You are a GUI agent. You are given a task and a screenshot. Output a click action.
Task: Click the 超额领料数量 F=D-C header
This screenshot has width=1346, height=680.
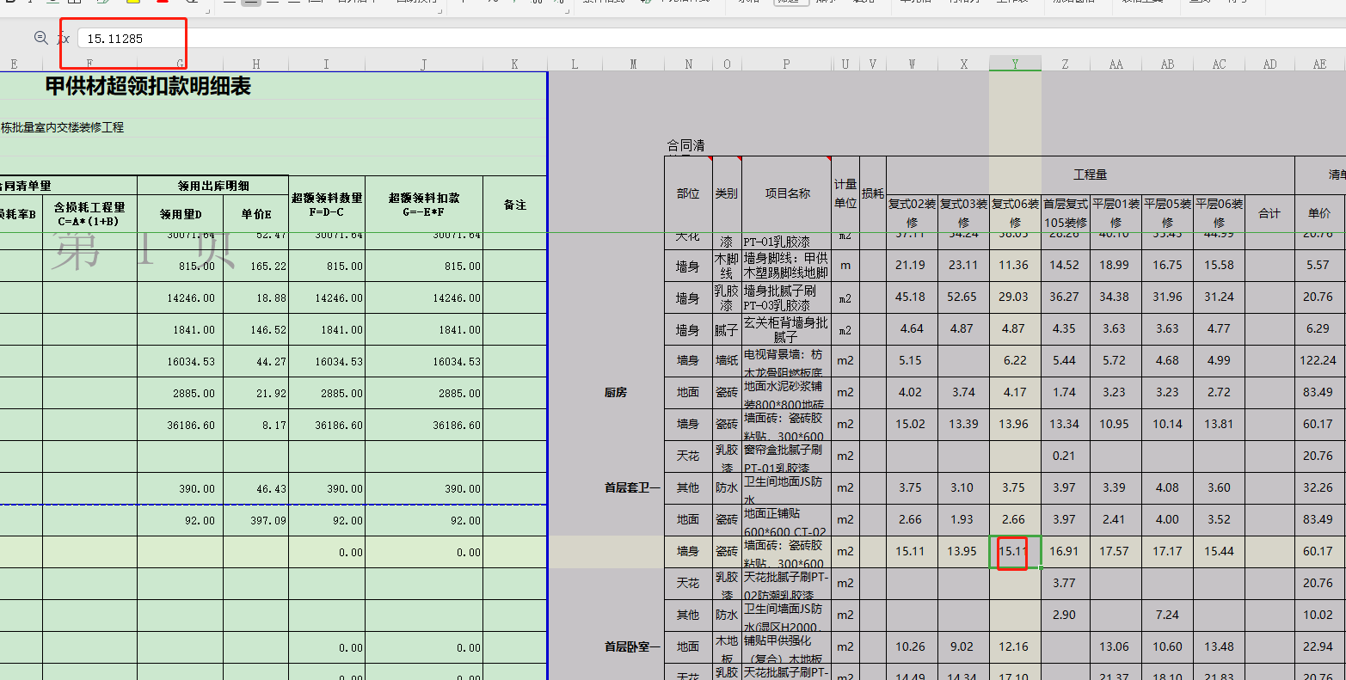click(327, 205)
